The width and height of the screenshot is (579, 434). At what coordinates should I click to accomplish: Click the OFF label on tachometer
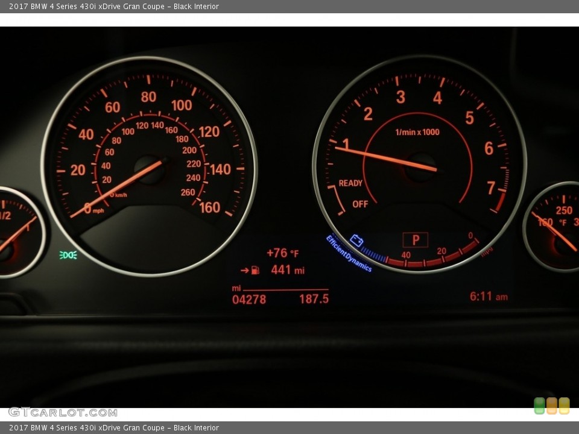click(360, 204)
